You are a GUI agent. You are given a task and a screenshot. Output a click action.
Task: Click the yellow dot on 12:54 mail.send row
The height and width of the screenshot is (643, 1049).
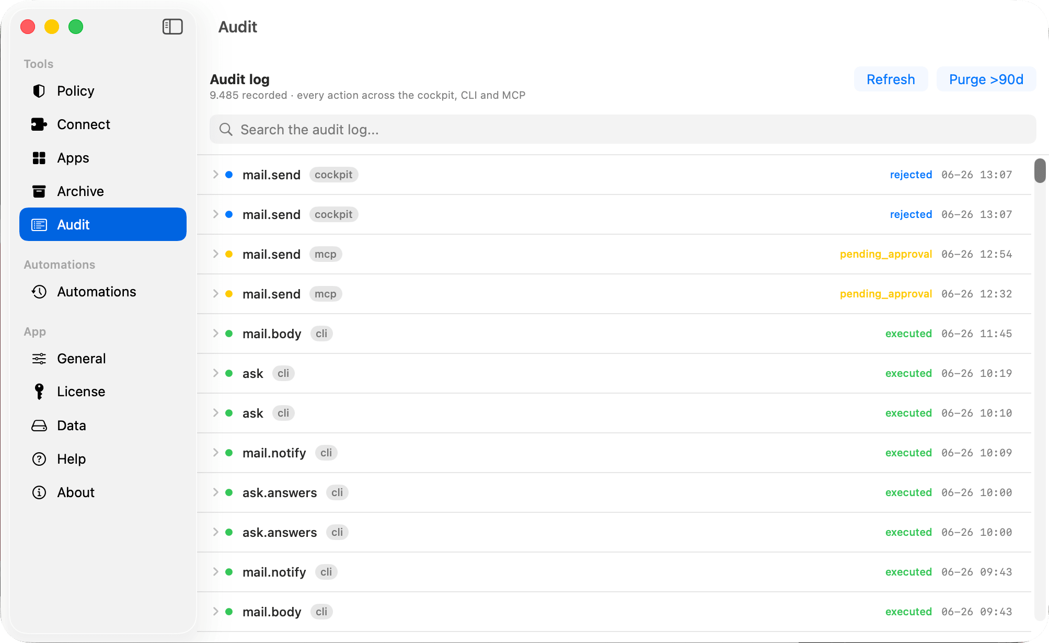tap(229, 254)
